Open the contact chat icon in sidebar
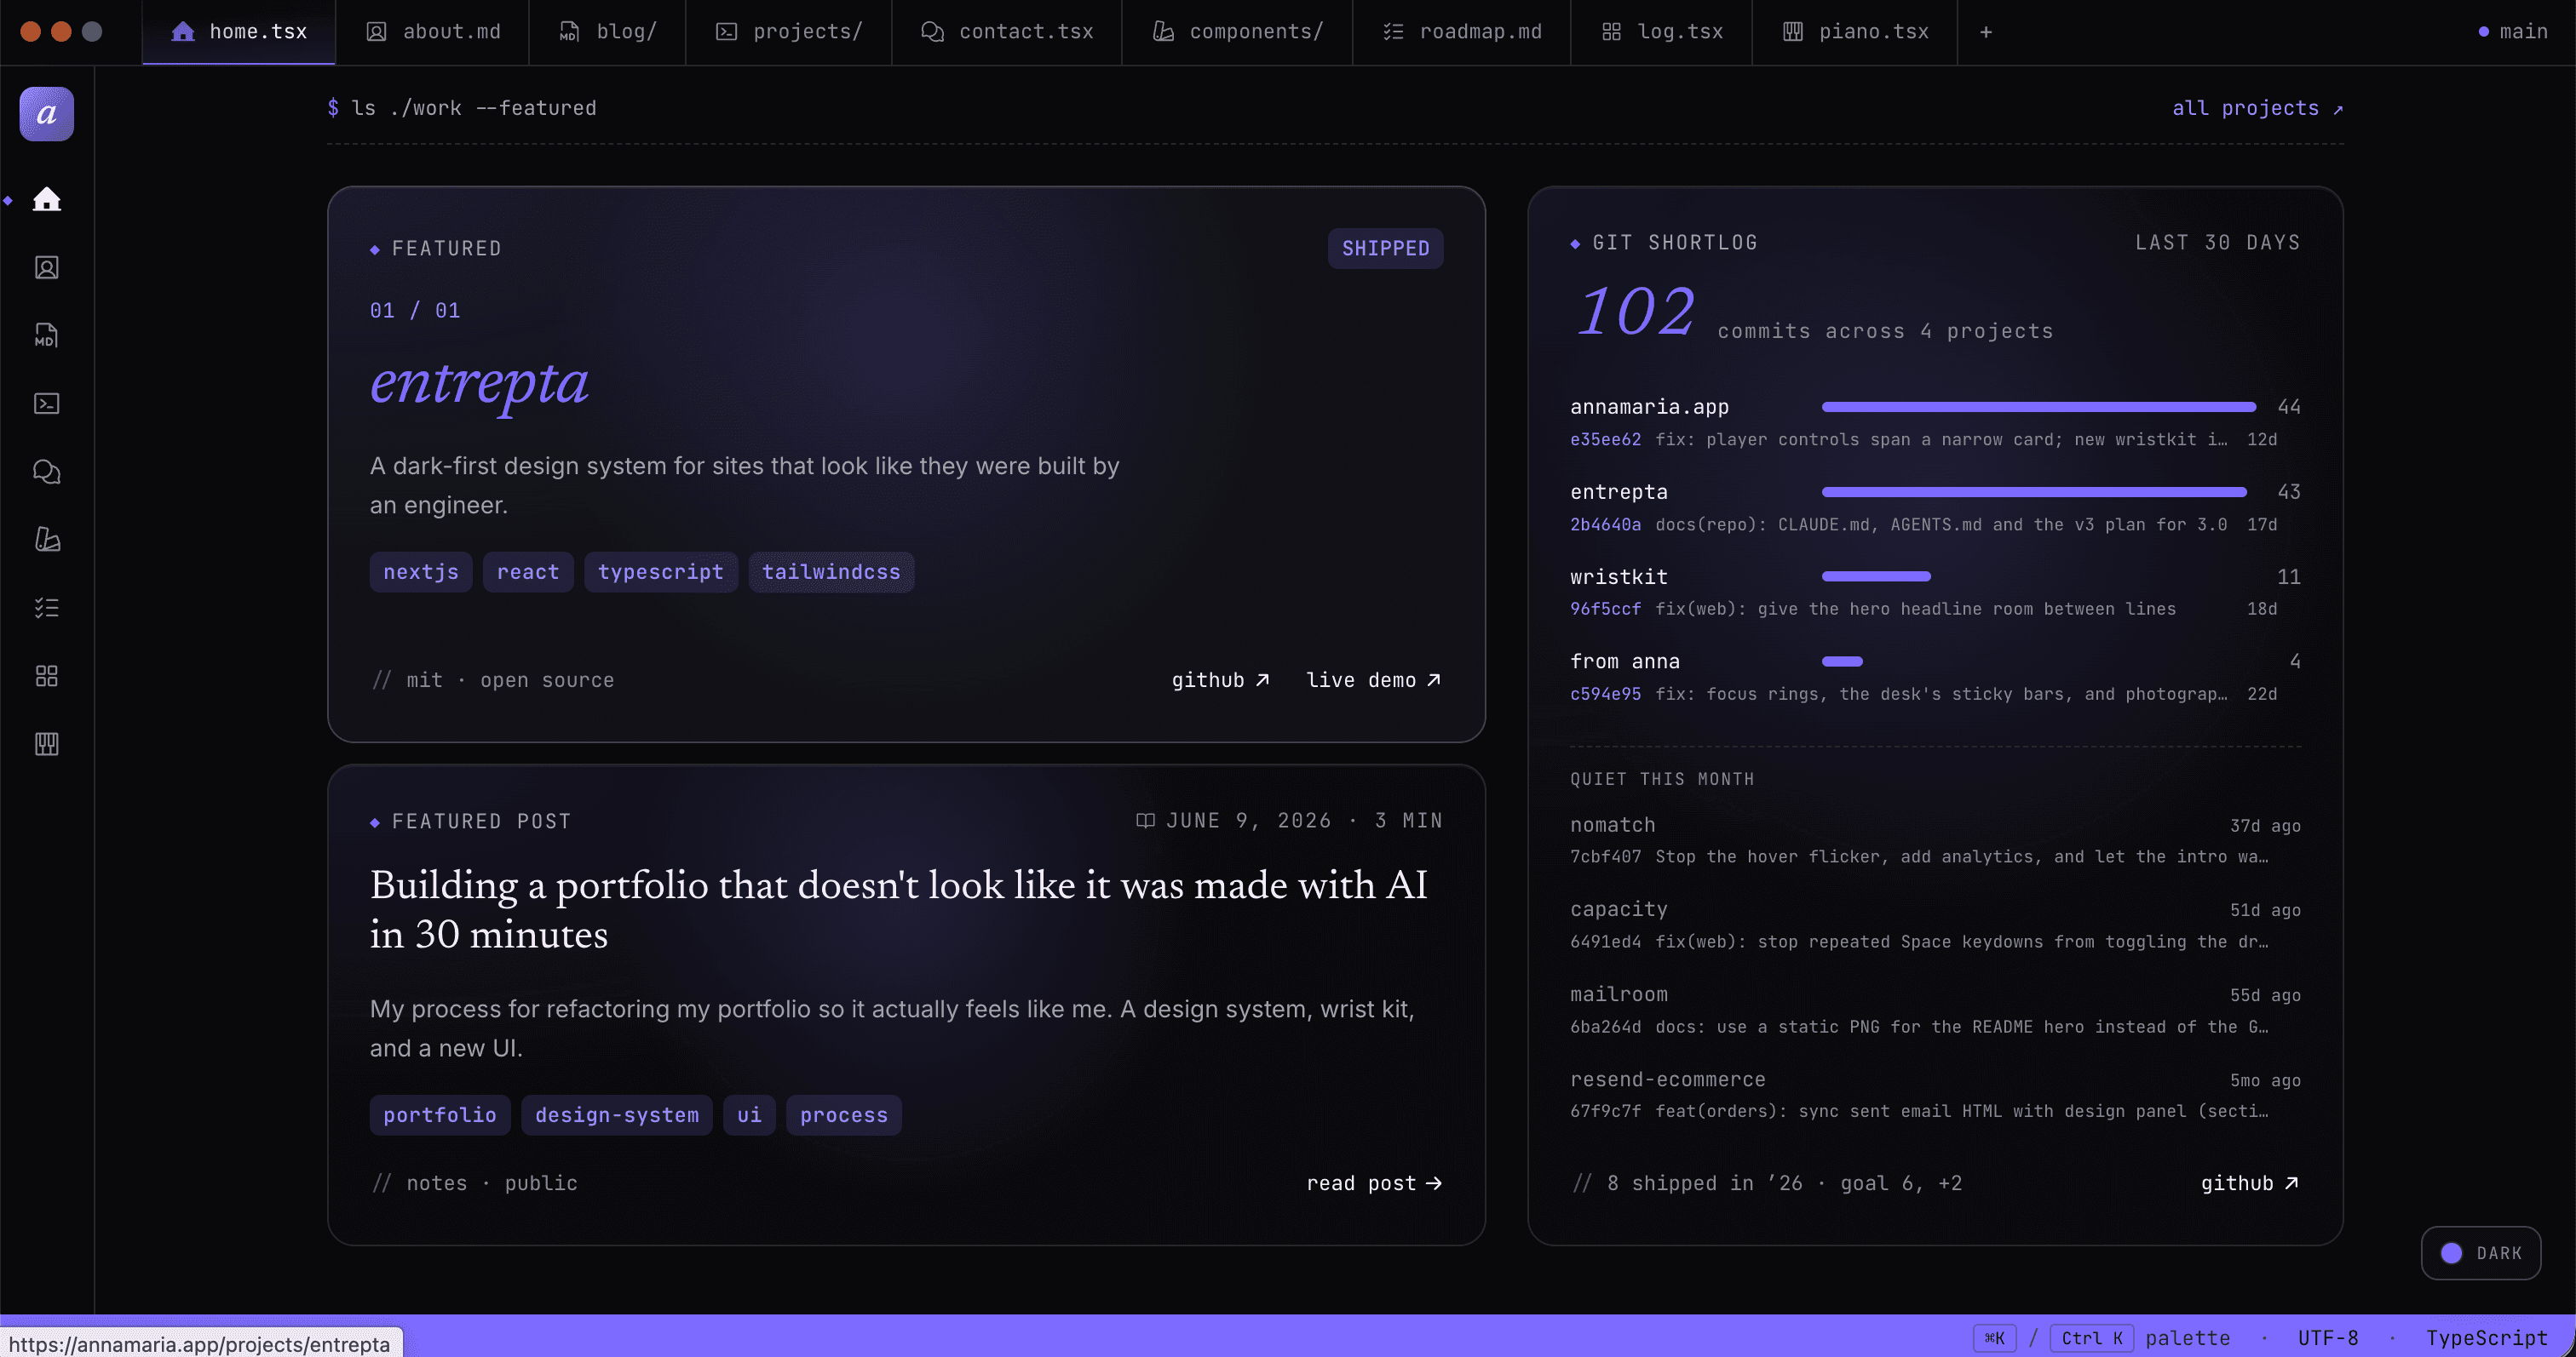 (x=46, y=471)
